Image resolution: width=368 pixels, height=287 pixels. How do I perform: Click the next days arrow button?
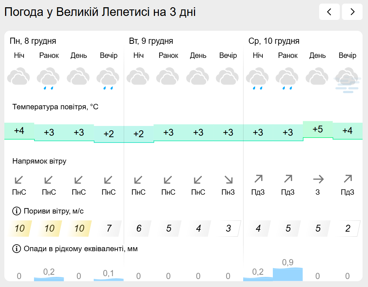352,12
